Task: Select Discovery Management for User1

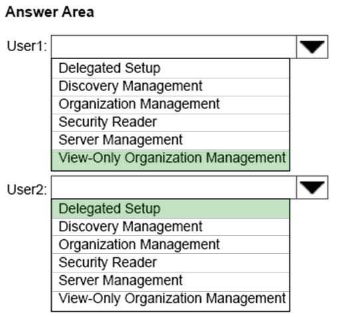Action: pyautogui.click(x=170, y=87)
